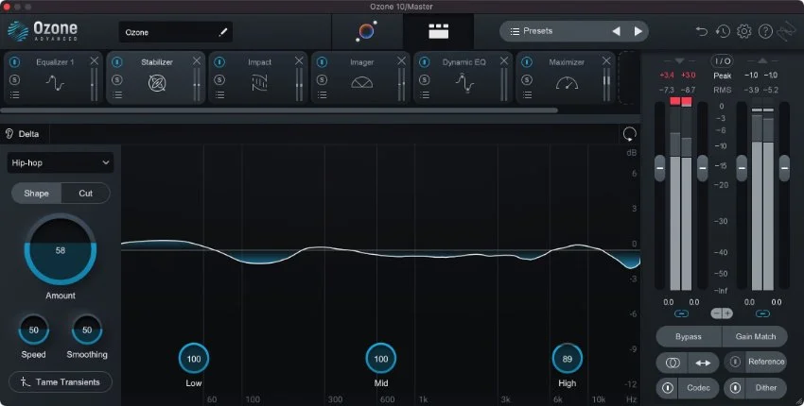This screenshot has width=804, height=406.
Task: Select the Impact module icon
Action: point(259,82)
